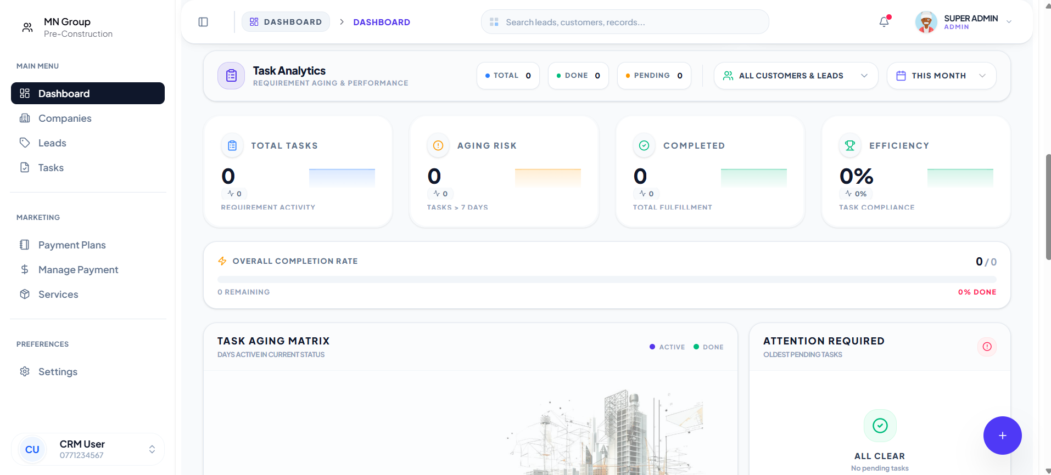This screenshot has height=475, width=1051.
Task: Click the Companies building icon in sidebar
Action: tap(25, 118)
